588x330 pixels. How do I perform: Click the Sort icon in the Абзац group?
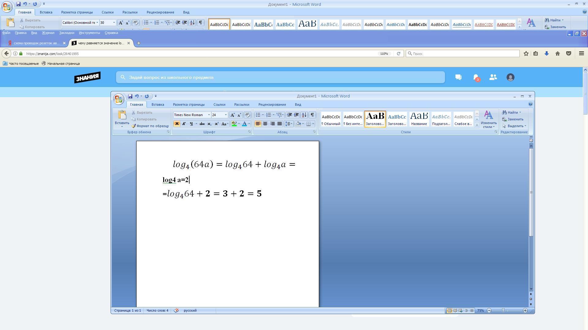tap(304, 115)
